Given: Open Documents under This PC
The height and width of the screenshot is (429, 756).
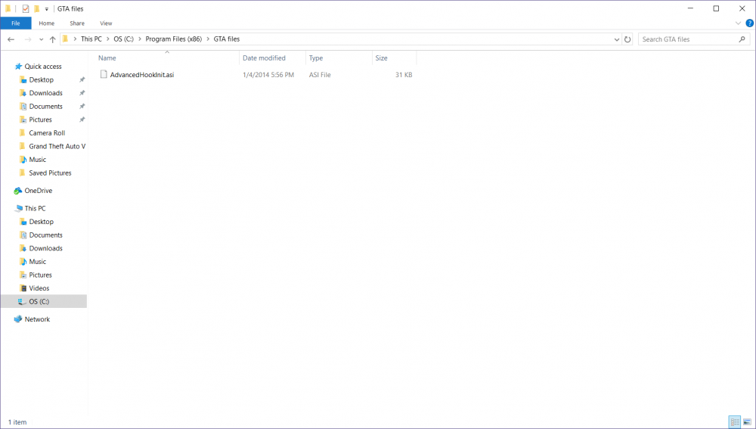Looking at the screenshot, I should [x=46, y=235].
